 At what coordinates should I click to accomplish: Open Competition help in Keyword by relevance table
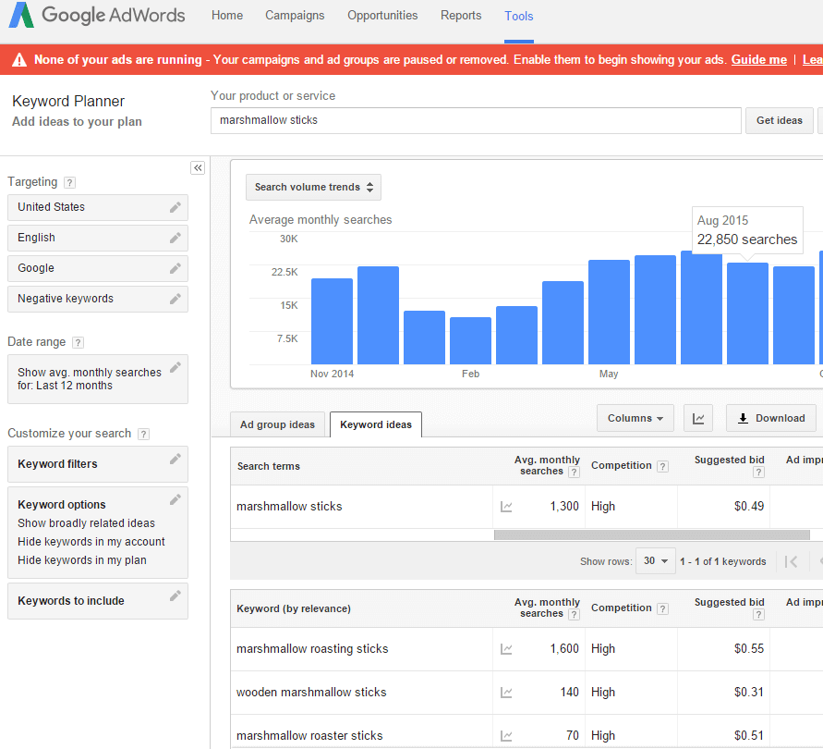(663, 608)
